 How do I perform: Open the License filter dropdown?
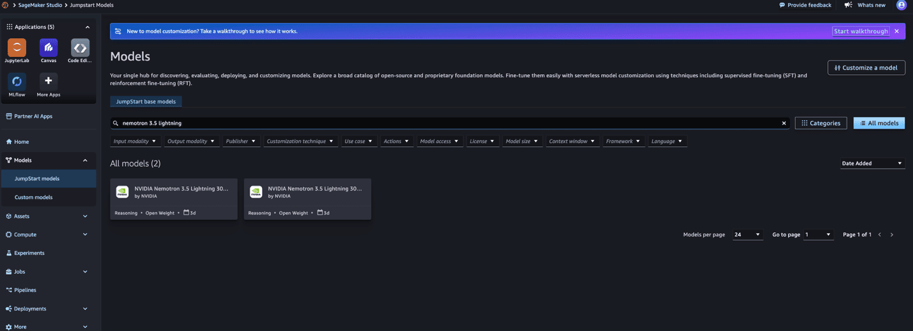coord(483,141)
